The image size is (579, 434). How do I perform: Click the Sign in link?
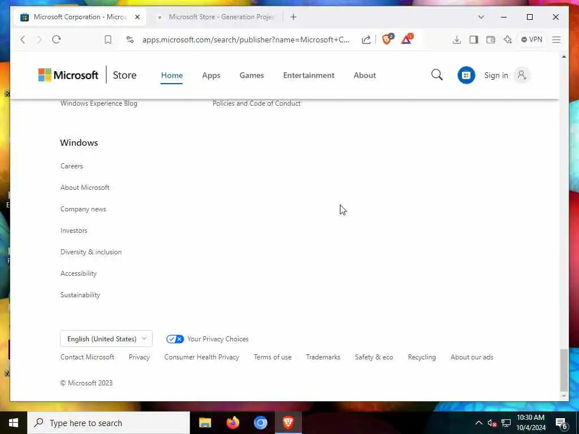496,75
